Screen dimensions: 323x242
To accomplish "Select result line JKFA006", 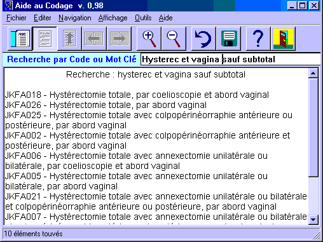I will pyautogui.click(x=136, y=161).
